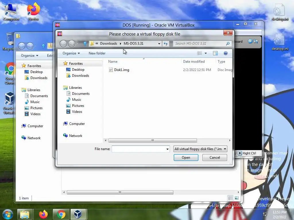Select Downloads in background Explorer Favorites
The height and width of the screenshot is (220, 294).
[x=39, y=78]
